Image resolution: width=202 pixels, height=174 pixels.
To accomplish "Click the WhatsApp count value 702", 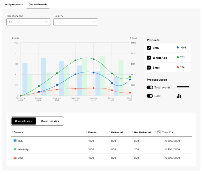I will [183, 57].
